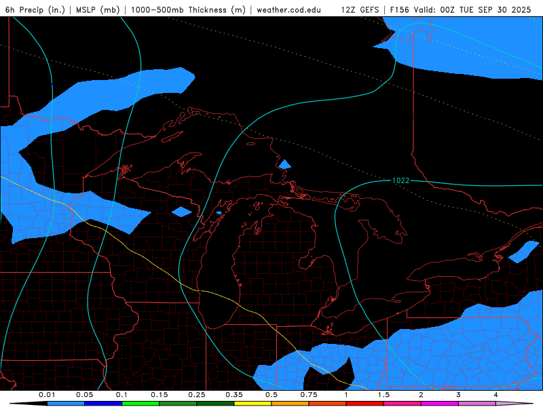Click the 'MSLP (mb)' header label
This screenshot has width=543, height=407.
coord(98,9)
